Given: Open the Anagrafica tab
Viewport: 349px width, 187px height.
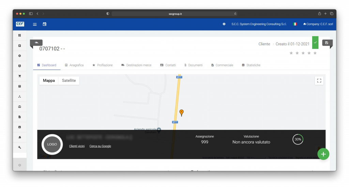Looking at the screenshot, I should click(x=74, y=65).
